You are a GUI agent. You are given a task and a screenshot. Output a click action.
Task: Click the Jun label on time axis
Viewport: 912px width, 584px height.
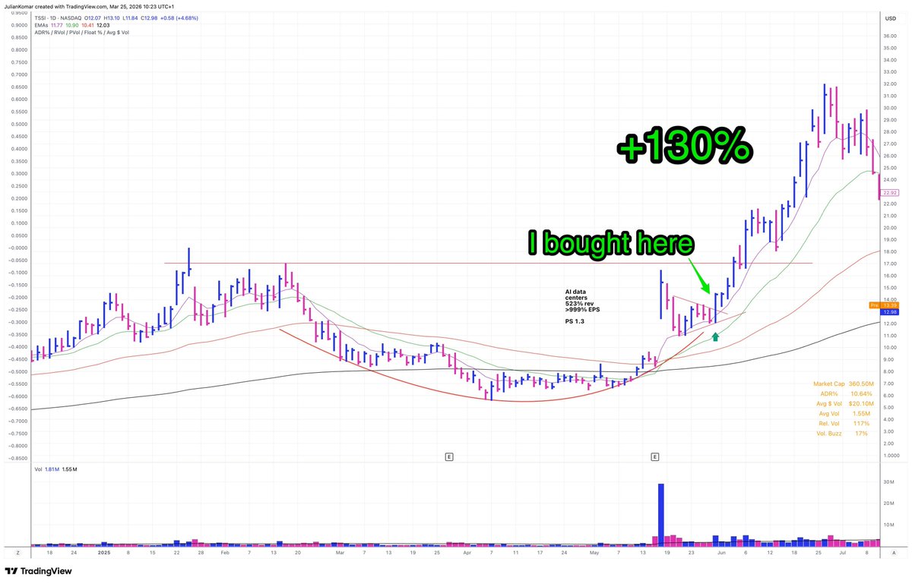722,553
